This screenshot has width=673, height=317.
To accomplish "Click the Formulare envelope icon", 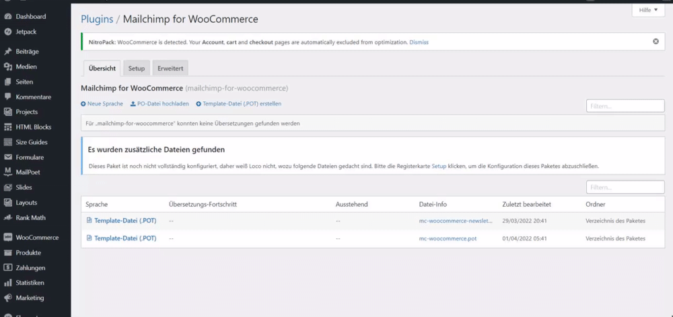I will coord(7,157).
